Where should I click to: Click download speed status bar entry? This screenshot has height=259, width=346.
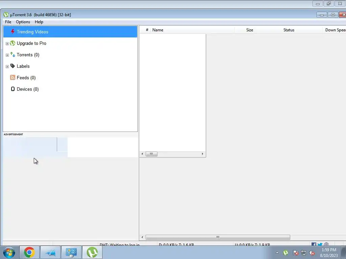[176, 244]
